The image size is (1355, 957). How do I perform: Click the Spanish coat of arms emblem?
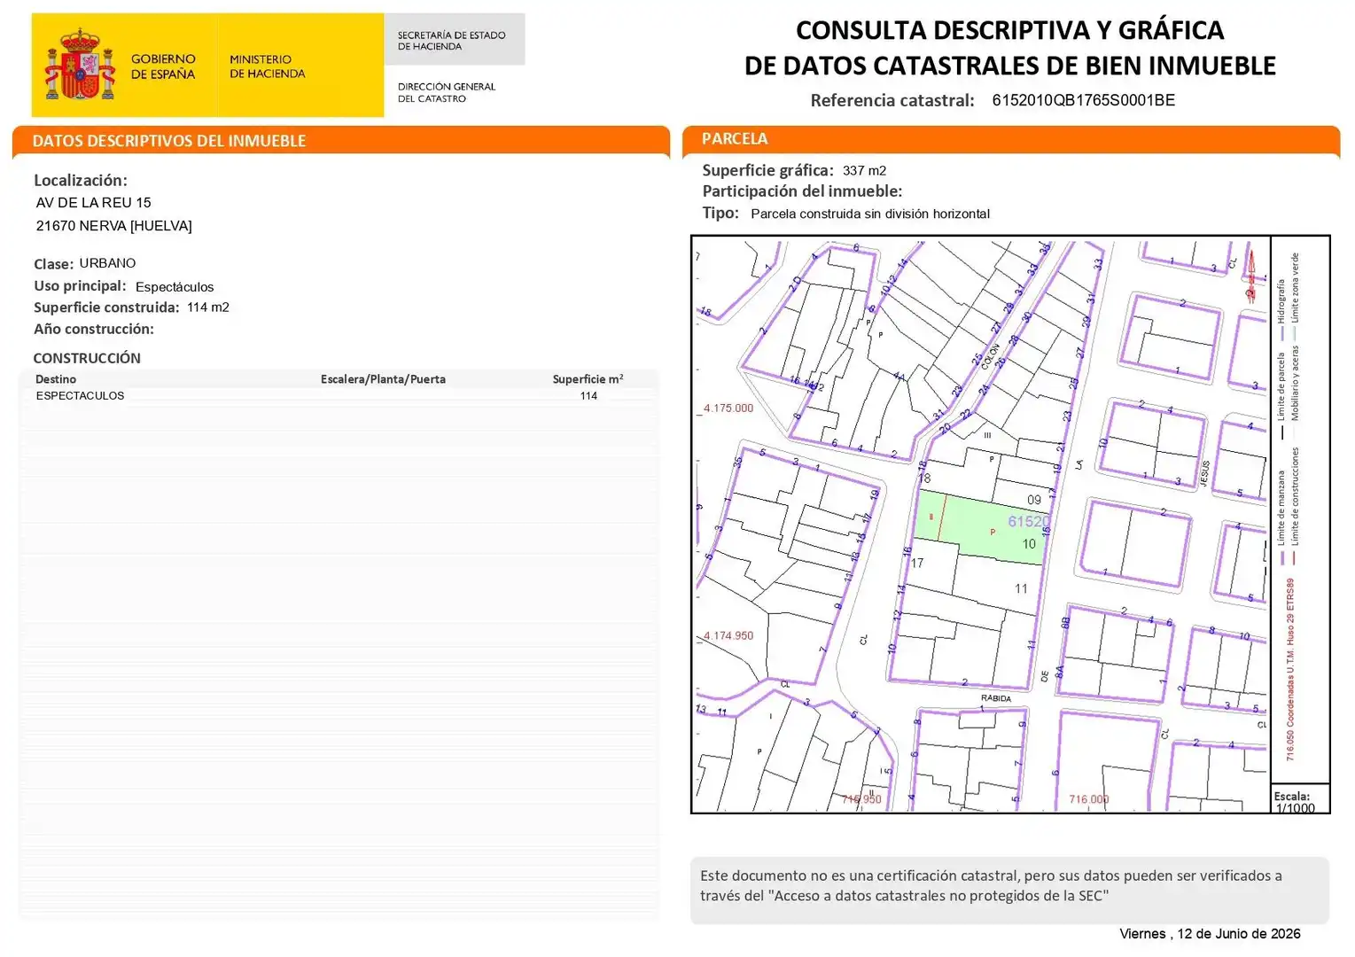tap(81, 65)
